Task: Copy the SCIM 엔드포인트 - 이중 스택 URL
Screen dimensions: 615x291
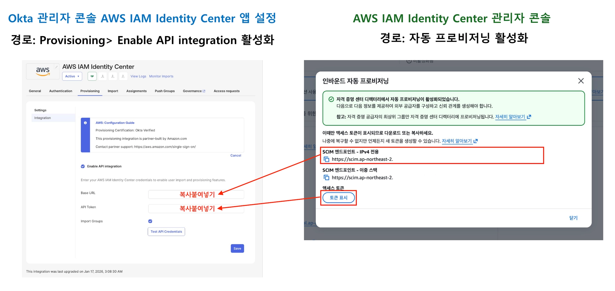Action: [326, 178]
